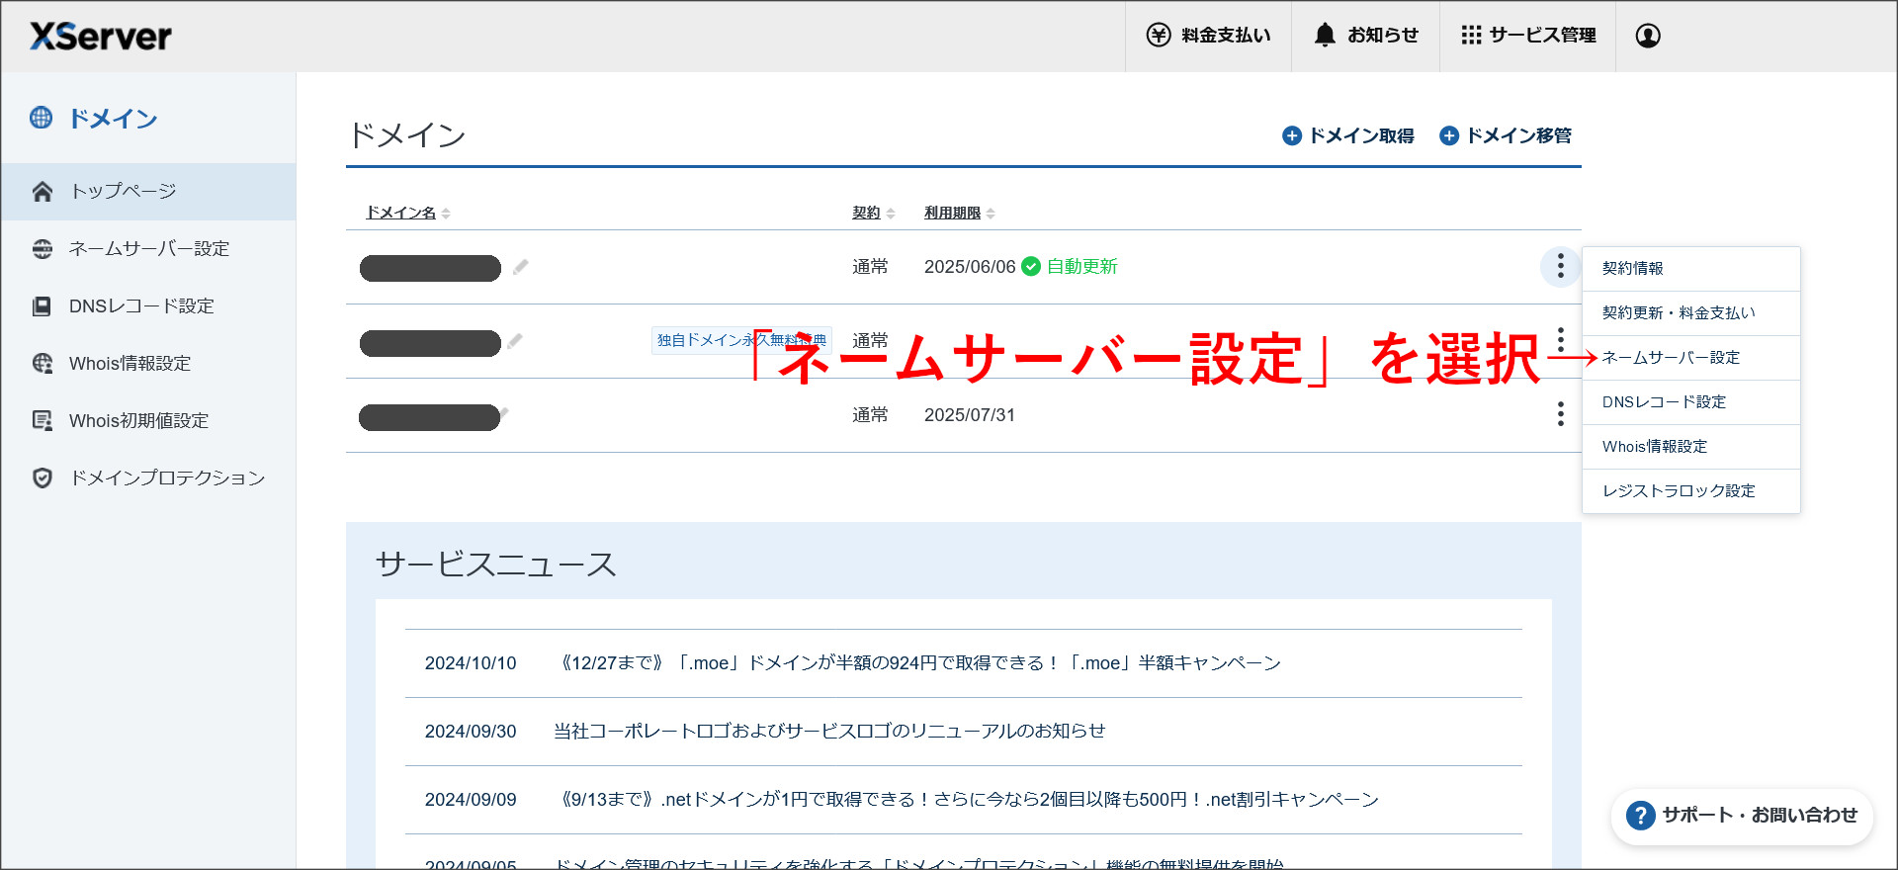Image resolution: width=1898 pixels, height=870 pixels.
Task: Open the サービス管理 grid menu
Action: [1527, 36]
